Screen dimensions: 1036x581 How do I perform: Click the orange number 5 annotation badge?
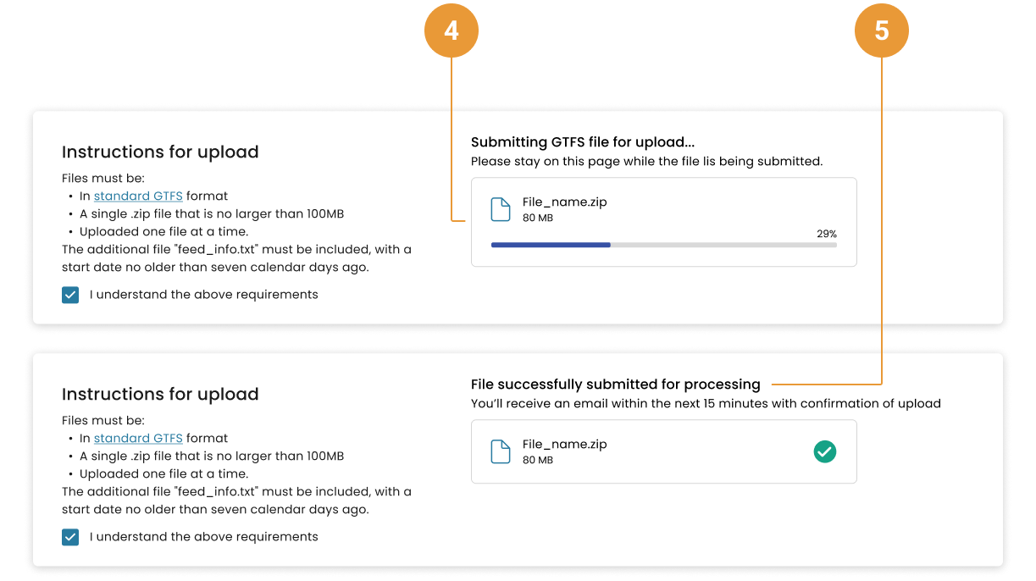point(881,31)
